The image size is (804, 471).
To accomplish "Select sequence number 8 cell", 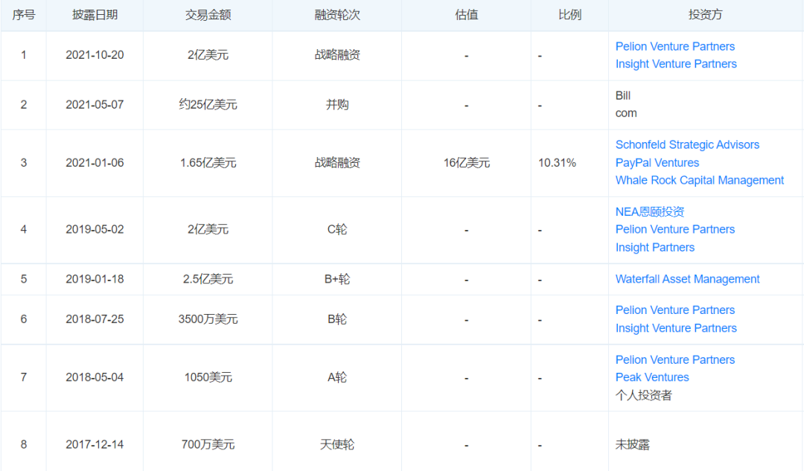I will (24, 445).
